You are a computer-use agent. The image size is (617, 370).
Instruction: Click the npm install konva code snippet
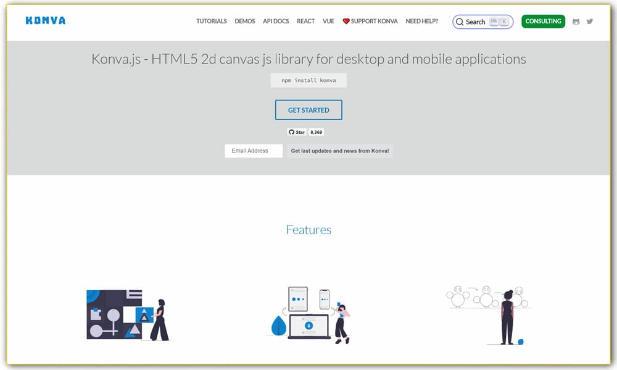308,80
